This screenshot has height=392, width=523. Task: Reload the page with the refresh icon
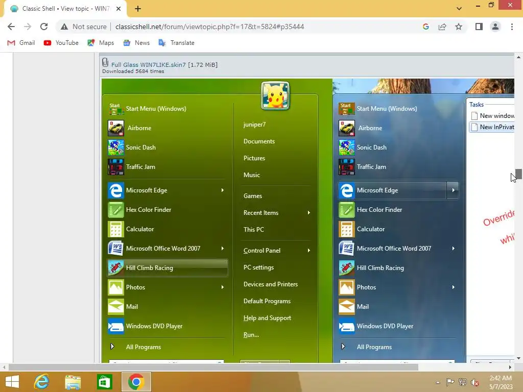44,27
